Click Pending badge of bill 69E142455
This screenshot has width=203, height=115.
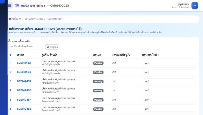point(98,109)
